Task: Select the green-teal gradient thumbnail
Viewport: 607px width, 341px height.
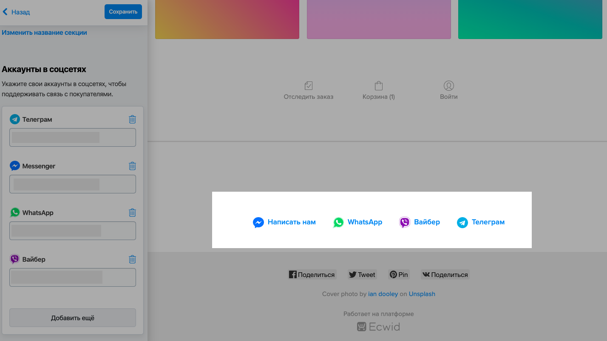Action: 530,19
